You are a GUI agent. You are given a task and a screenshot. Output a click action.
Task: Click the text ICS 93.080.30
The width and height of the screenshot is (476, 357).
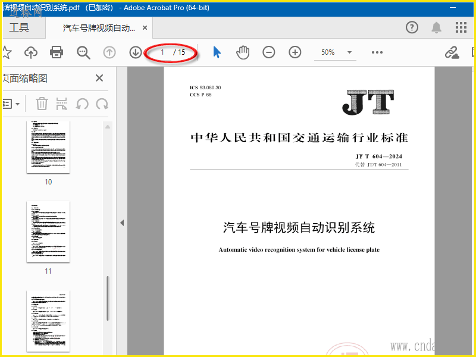(205, 87)
